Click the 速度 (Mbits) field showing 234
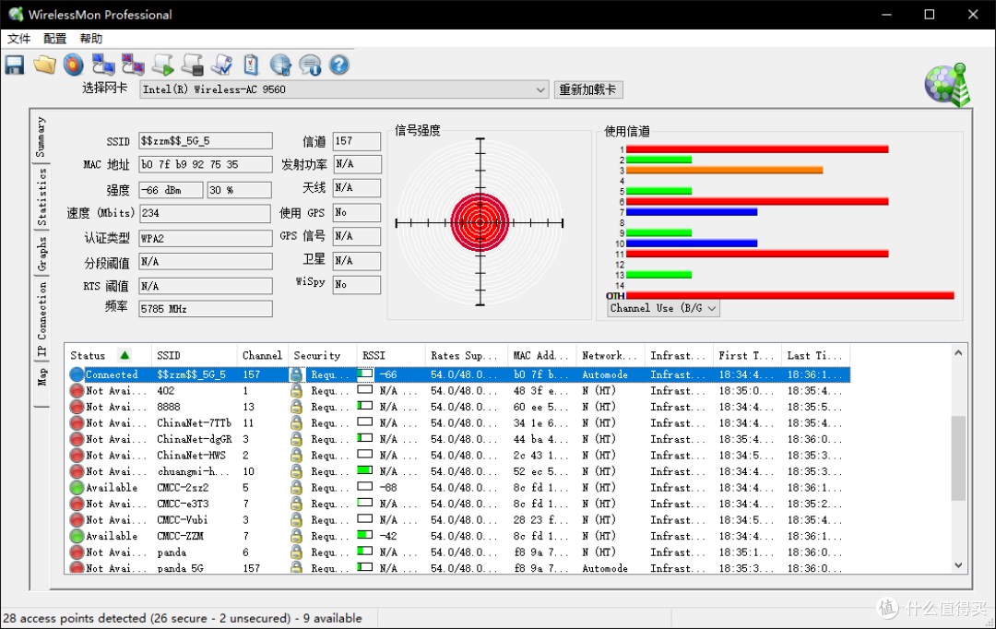 pyautogui.click(x=206, y=213)
